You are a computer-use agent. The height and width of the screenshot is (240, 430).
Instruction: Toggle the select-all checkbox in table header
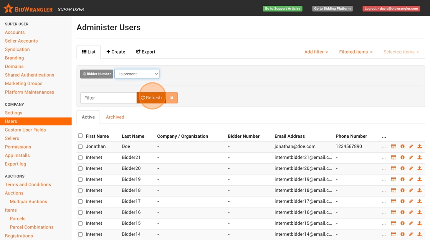pos(80,136)
